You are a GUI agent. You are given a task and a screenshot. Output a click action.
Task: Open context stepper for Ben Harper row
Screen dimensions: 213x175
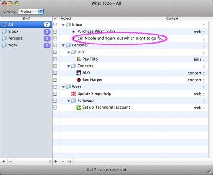pyautogui.click(x=204, y=80)
